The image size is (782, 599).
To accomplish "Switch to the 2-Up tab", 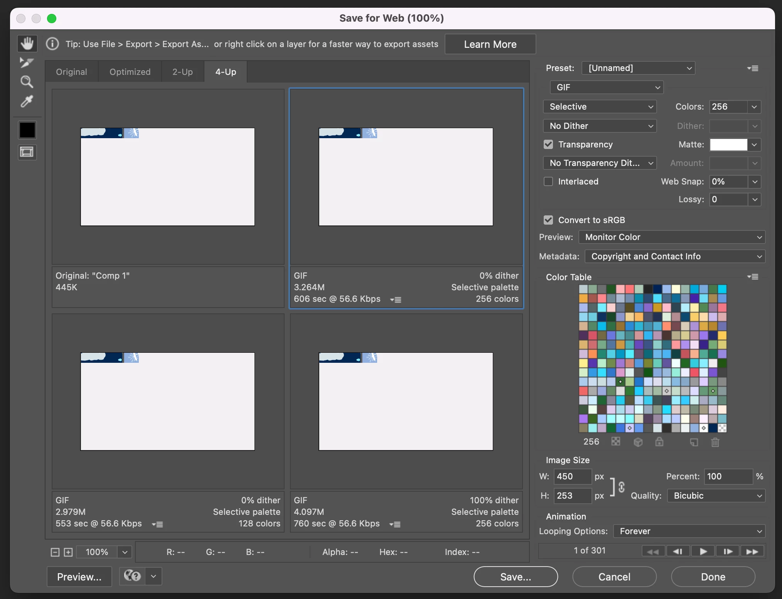I will point(182,72).
